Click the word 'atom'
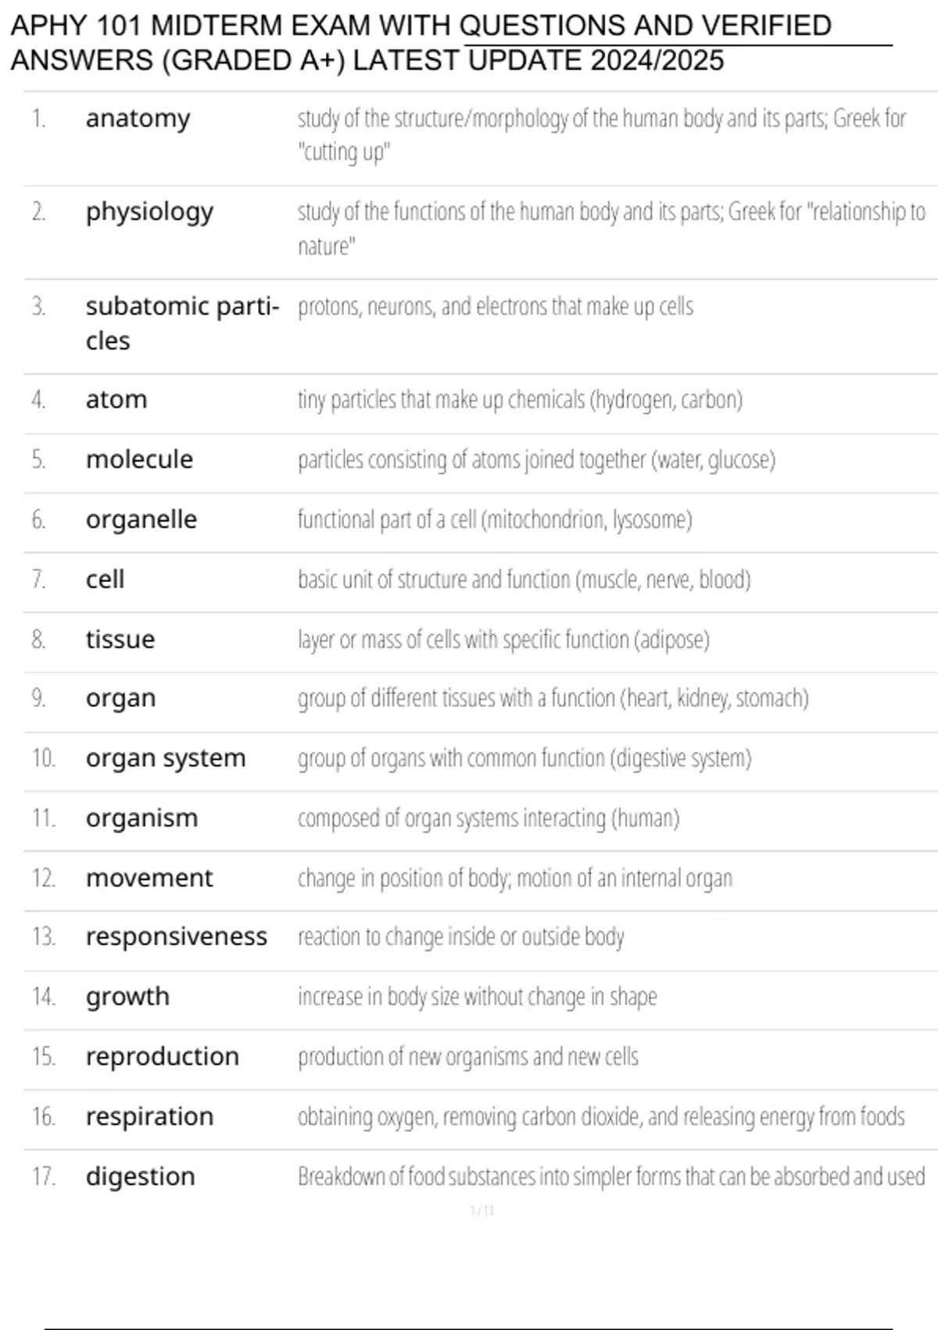938x1330 pixels. 116,400
